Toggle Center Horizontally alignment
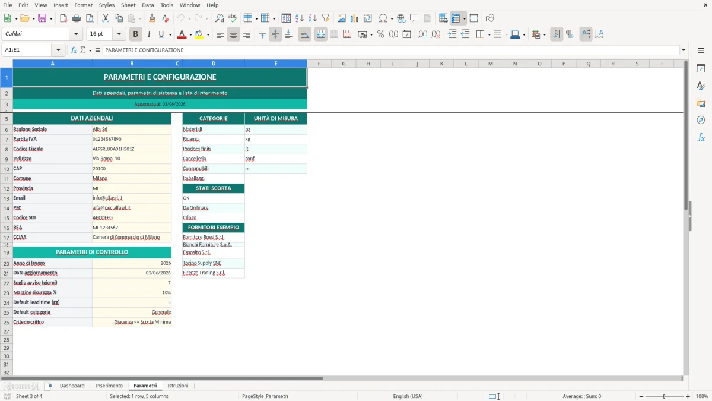The width and height of the screenshot is (712, 401). [x=233, y=34]
